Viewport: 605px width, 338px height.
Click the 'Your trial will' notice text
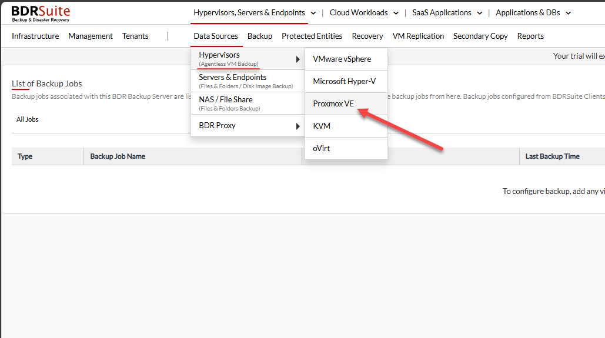pos(579,56)
